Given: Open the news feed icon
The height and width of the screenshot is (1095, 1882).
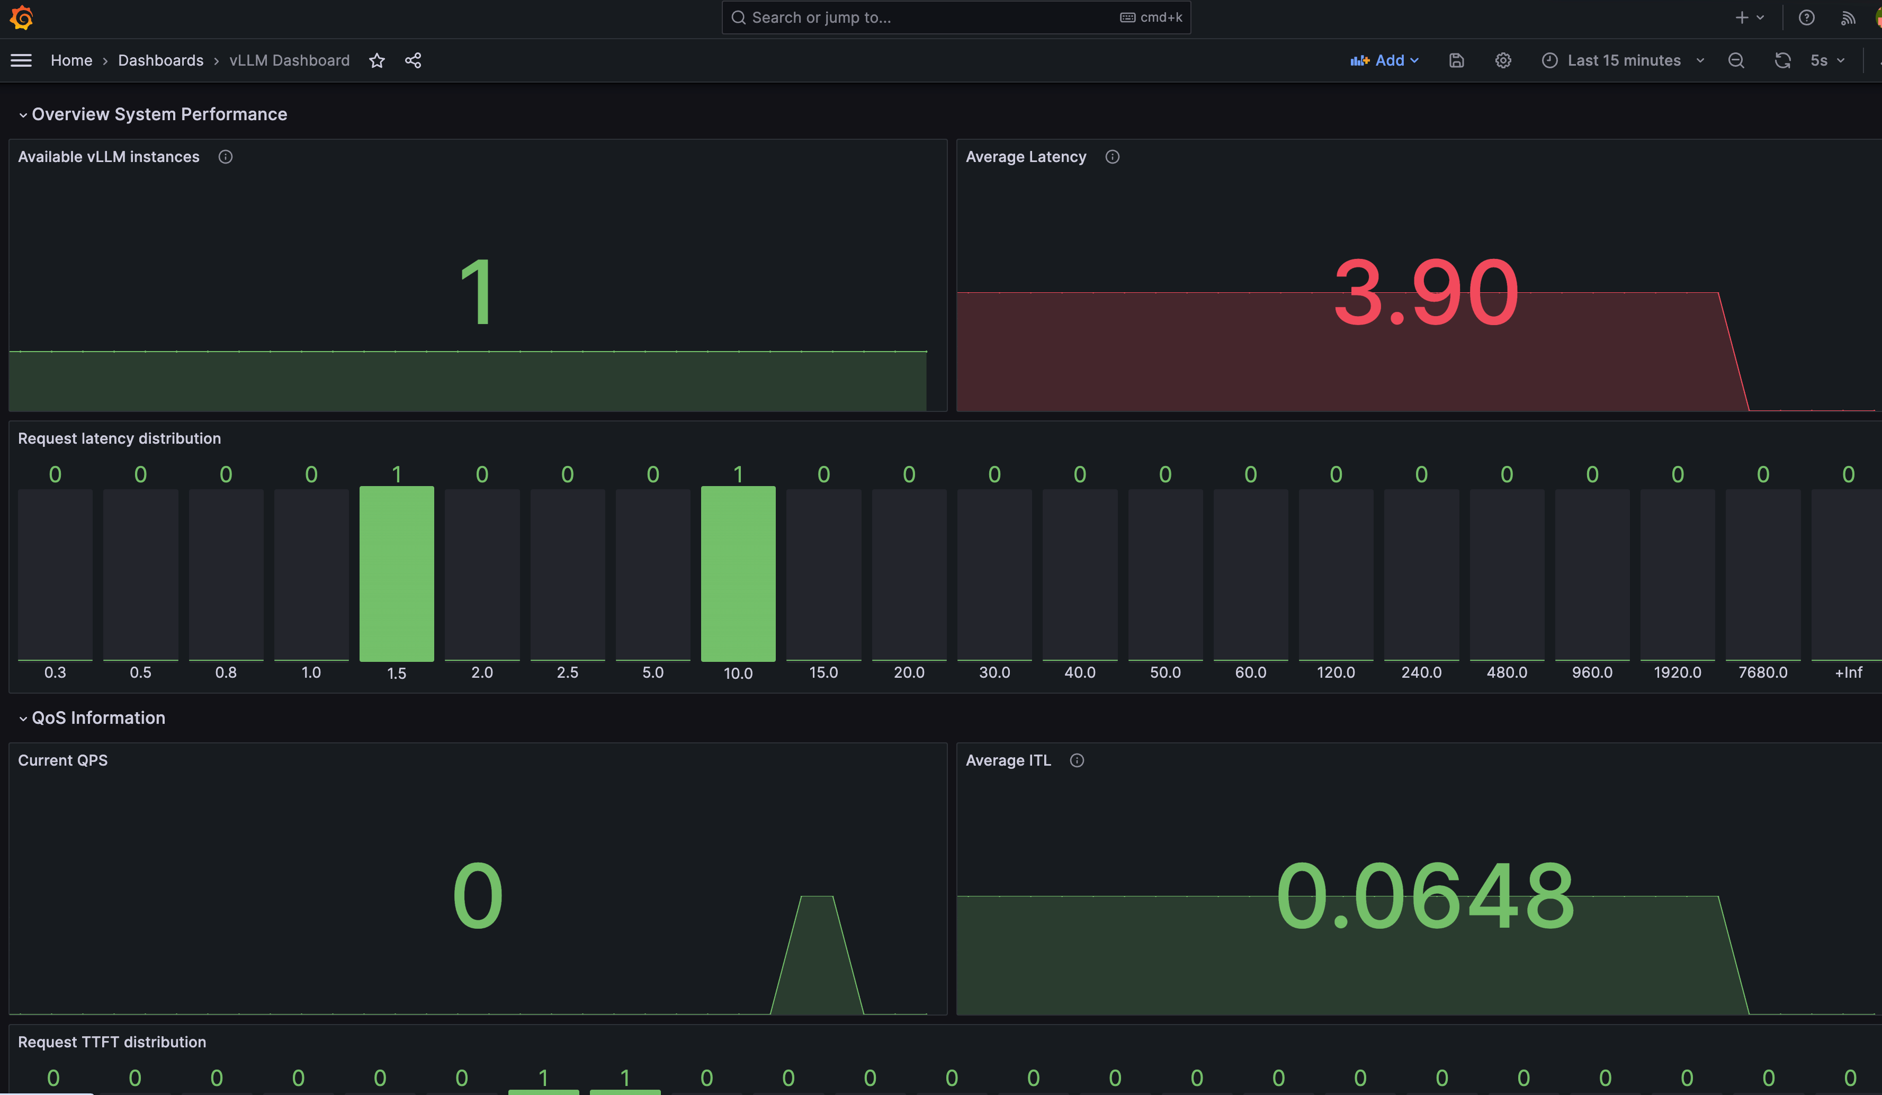Looking at the screenshot, I should [1848, 18].
